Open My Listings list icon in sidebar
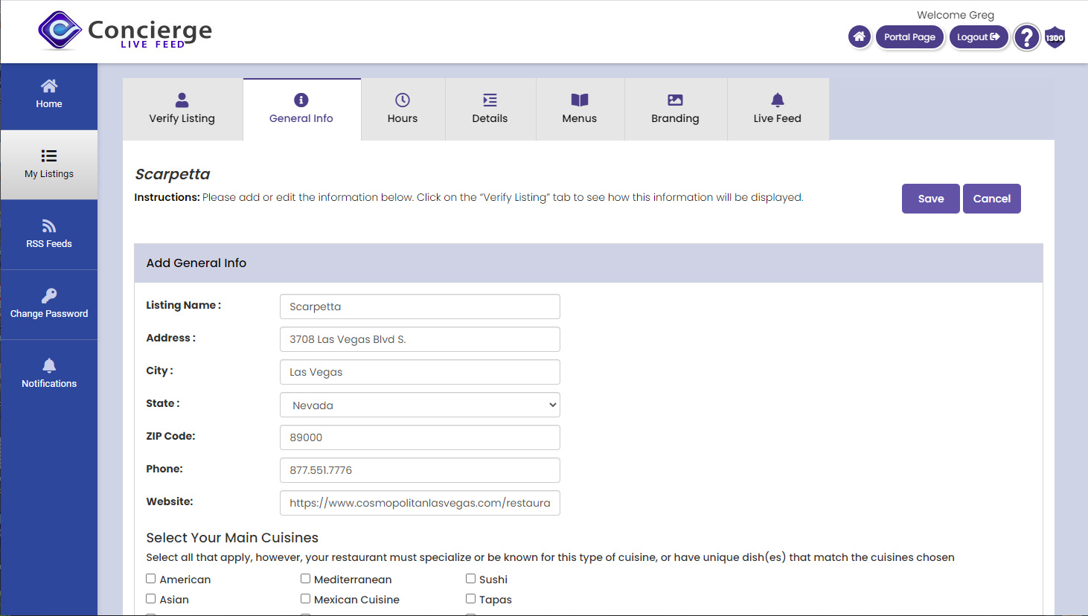This screenshot has height=616, width=1088. pos(49,155)
